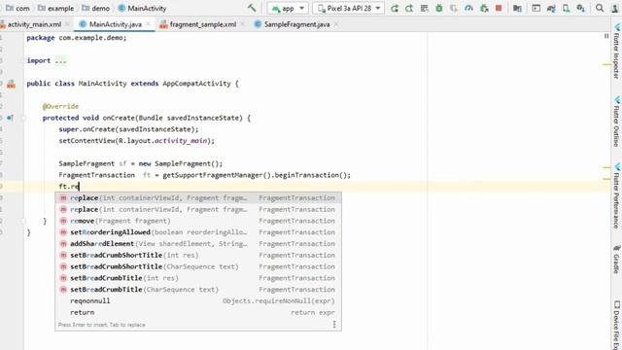Close the SampleFragment.java tab

click(x=336, y=24)
